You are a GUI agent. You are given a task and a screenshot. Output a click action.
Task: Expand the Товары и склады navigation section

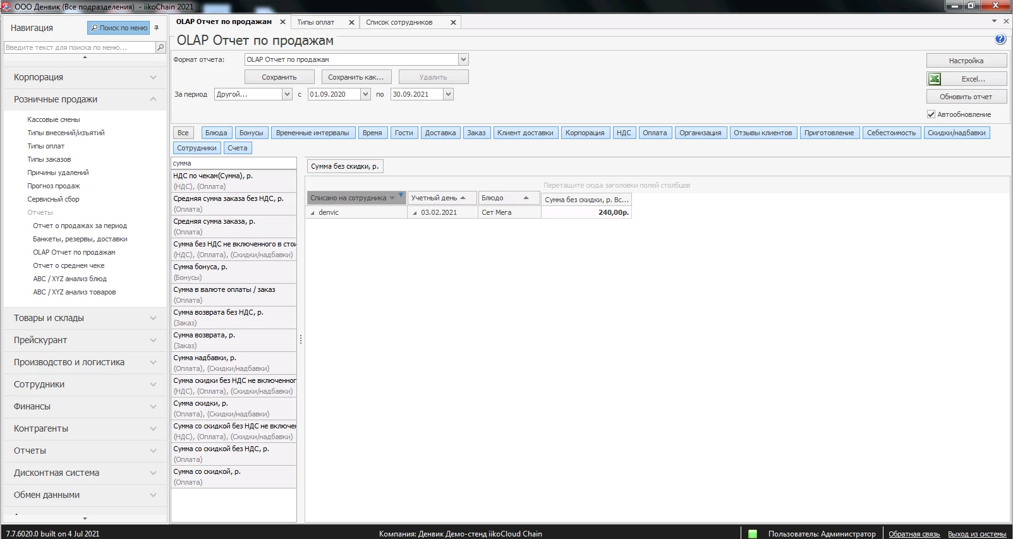[85, 318]
